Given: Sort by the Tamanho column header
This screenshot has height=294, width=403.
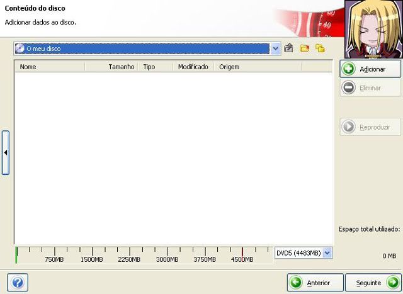Looking at the screenshot, I should pyautogui.click(x=121, y=66).
